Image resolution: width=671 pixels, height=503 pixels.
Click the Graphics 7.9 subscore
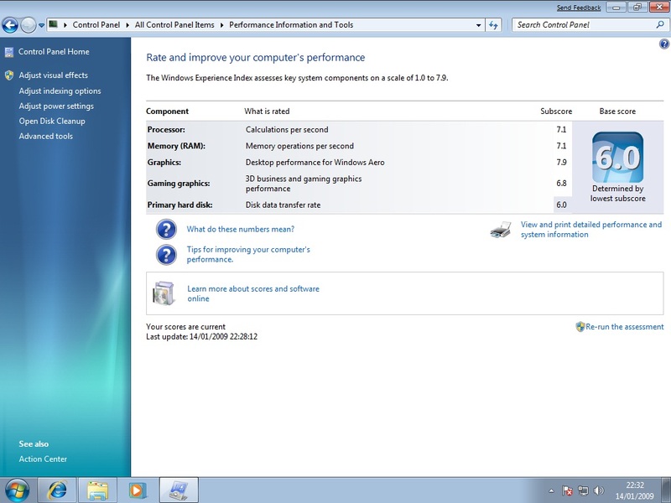(x=561, y=162)
